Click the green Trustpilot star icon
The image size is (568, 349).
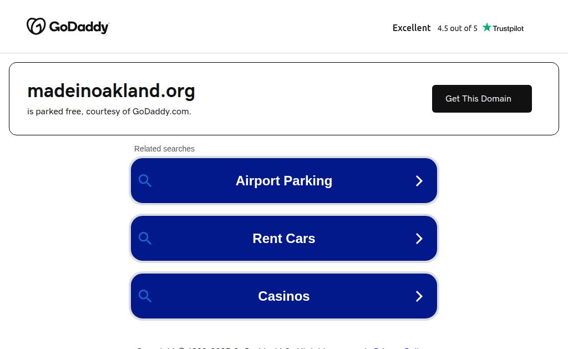pyautogui.click(x=487, y=27)
